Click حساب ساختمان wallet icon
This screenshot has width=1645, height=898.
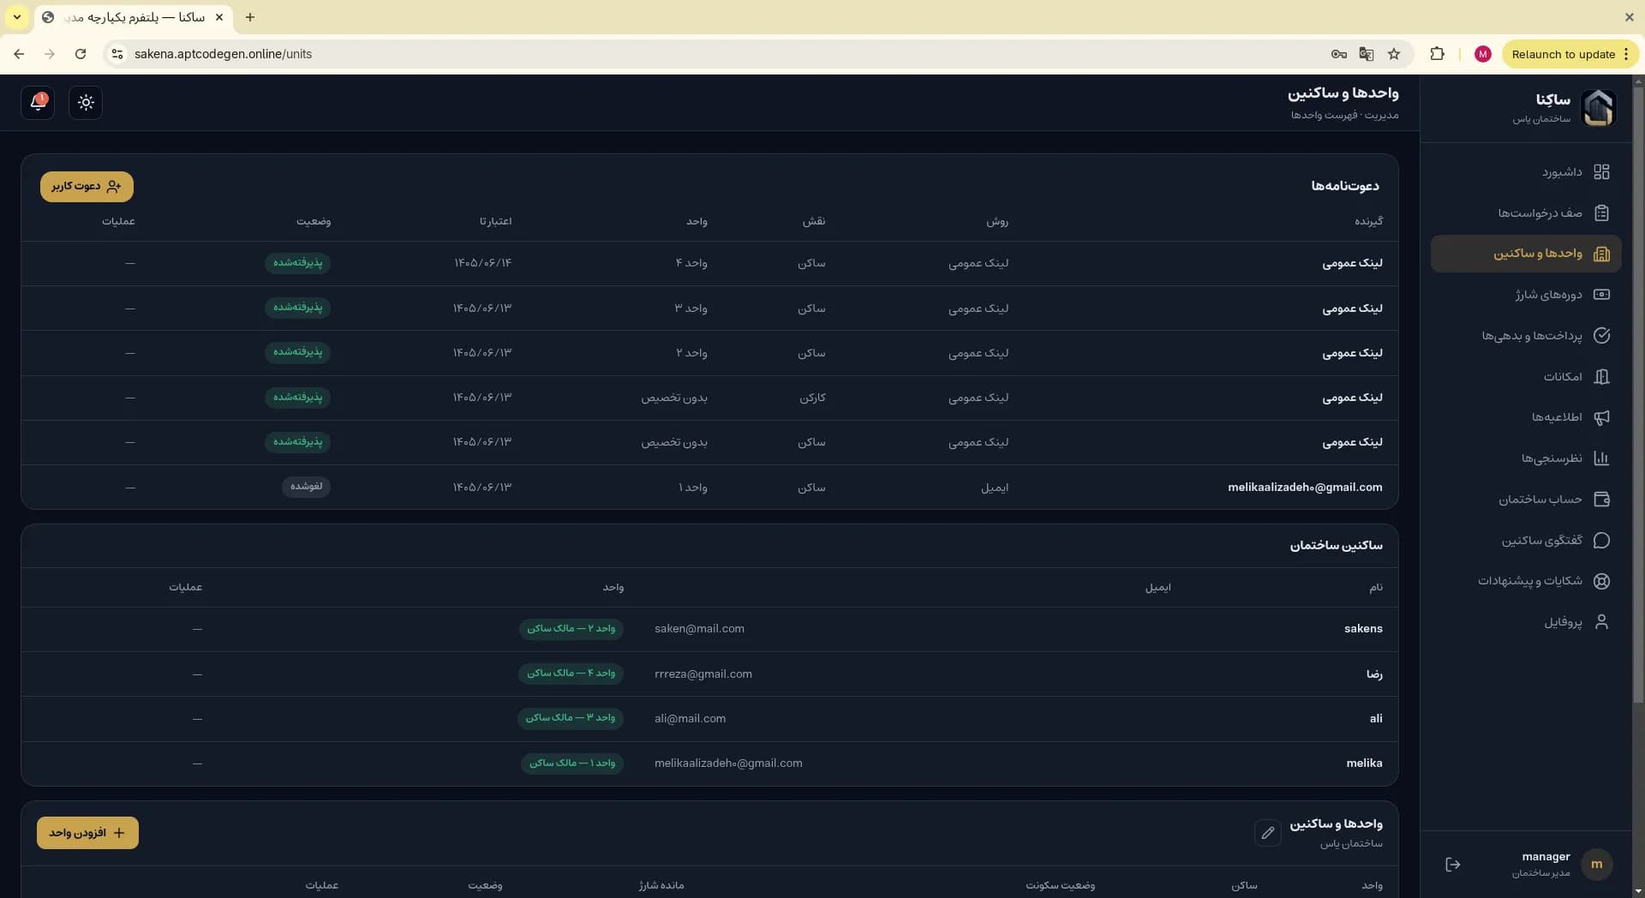(x=1601, y=500)
